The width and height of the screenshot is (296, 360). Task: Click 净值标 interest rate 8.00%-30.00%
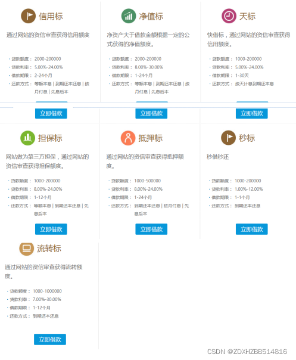[149, 67]
